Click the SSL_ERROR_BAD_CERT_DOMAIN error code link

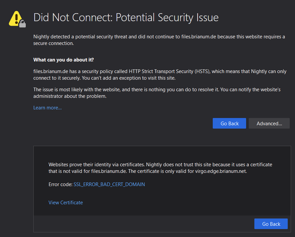(109, 184)
